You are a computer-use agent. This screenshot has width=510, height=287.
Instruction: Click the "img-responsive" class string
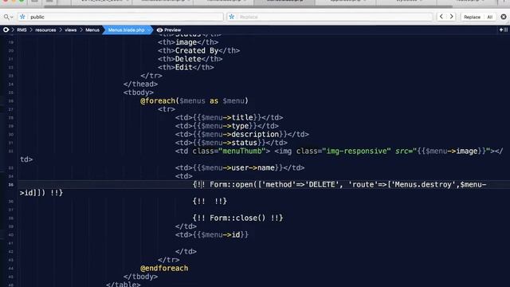point(356,151)
